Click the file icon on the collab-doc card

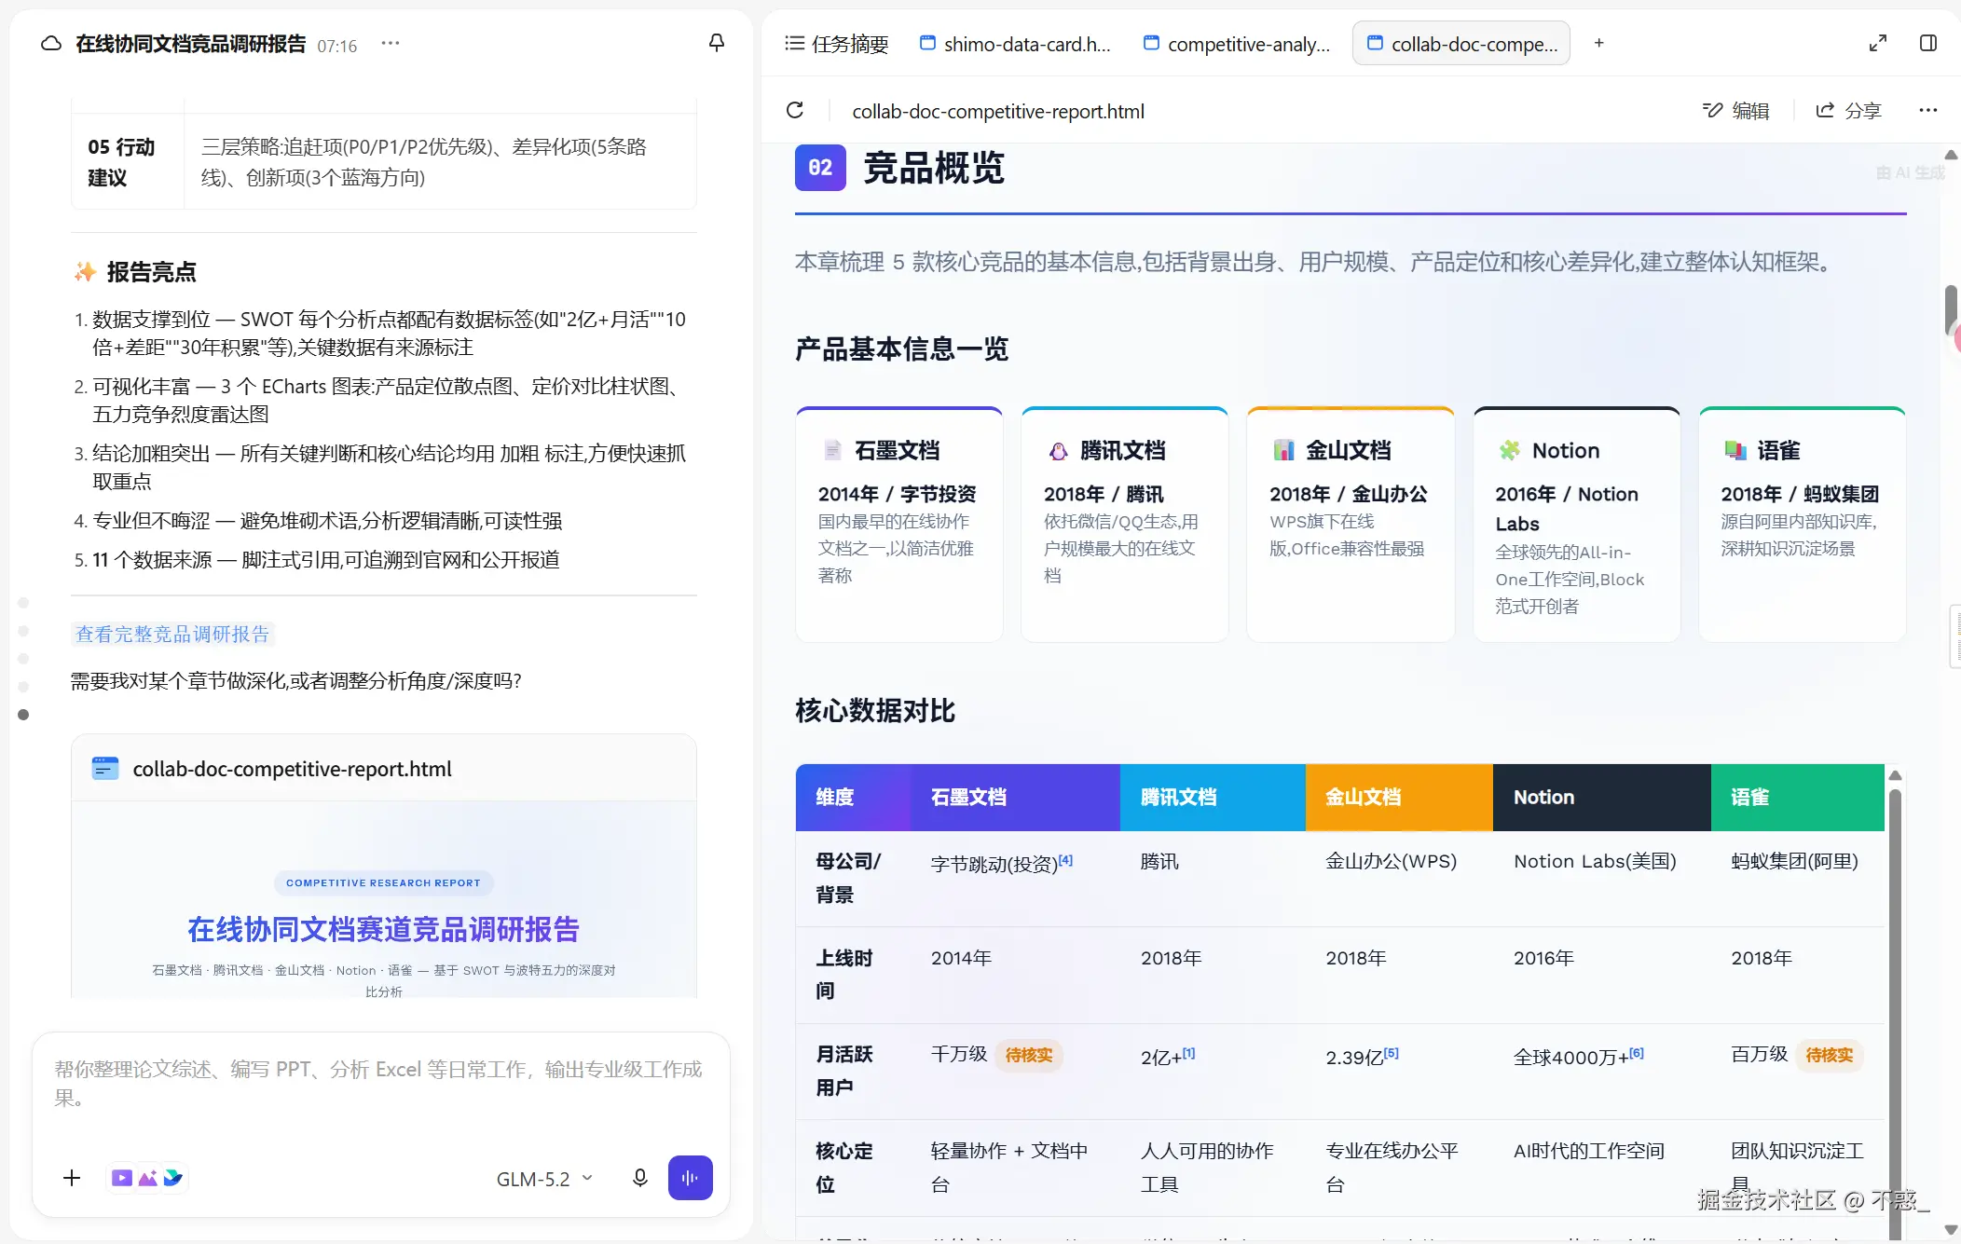105,769
